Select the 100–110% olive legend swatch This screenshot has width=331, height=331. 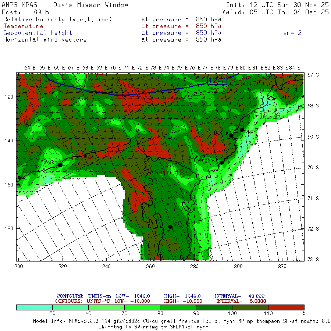pyautogui.click(x=250, y=307)
